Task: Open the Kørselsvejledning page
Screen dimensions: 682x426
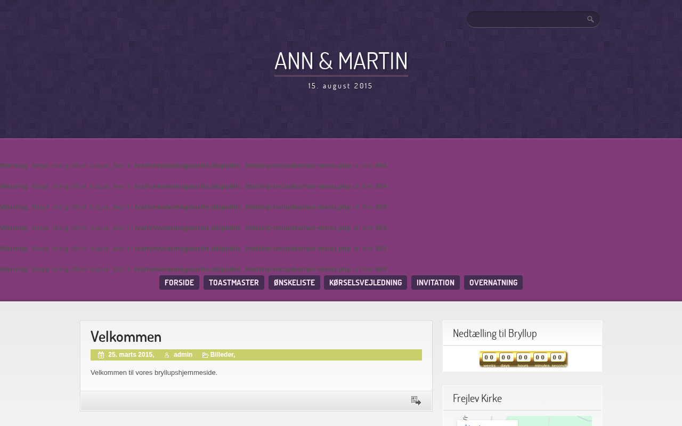Action: (366, 282)
